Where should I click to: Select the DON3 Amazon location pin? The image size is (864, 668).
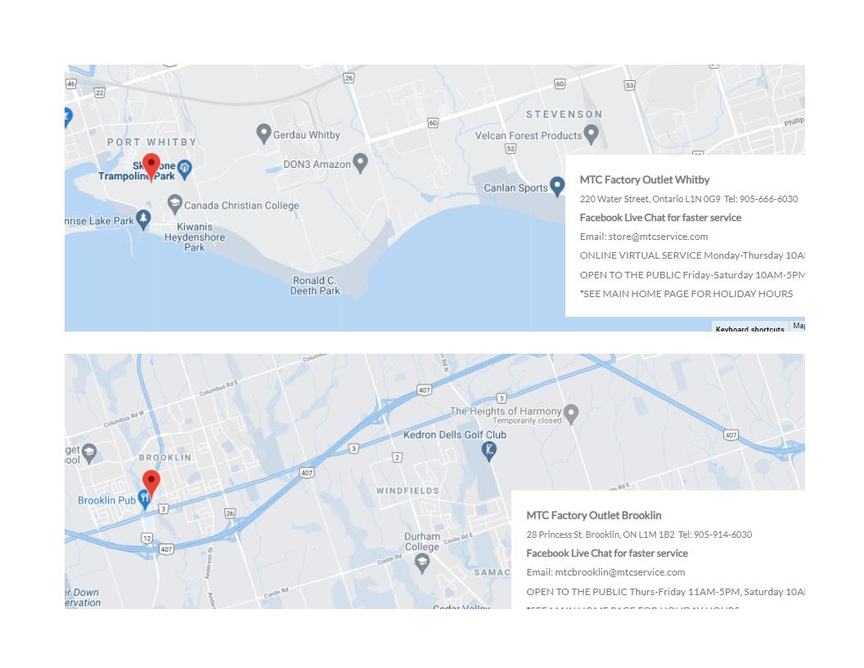click(x=360, y=163)
